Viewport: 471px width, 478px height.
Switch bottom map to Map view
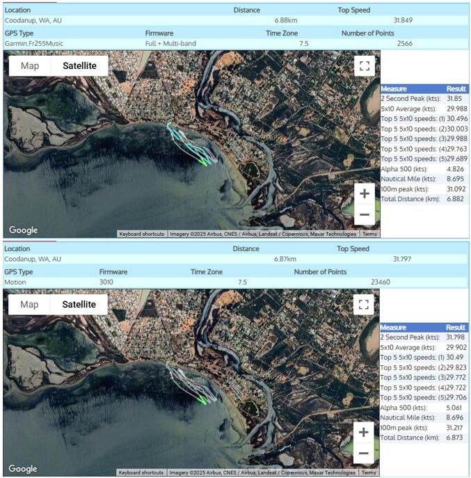[30, 304]
